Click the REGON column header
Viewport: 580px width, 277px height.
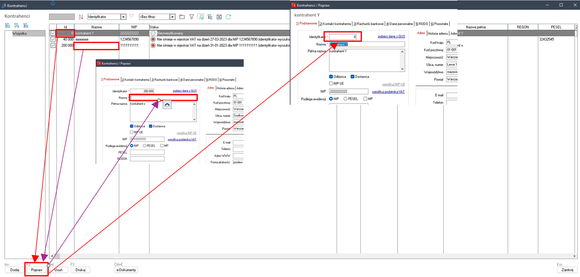click(523, 27)
